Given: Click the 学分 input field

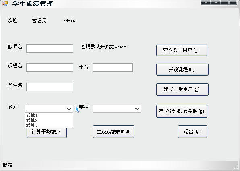Looking at the screenshot, I should pyautogui.click(x=113, y=68).
